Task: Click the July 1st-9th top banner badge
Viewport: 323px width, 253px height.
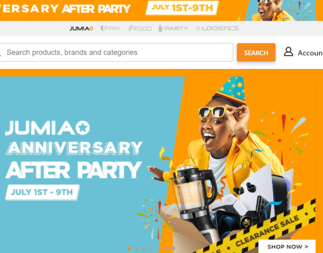Action: [182, 8]
